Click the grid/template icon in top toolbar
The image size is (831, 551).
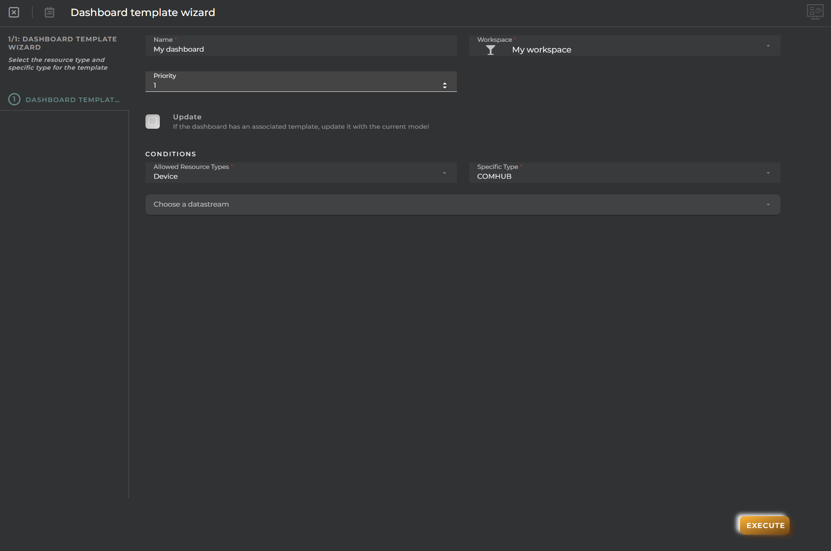click(815, 11)
